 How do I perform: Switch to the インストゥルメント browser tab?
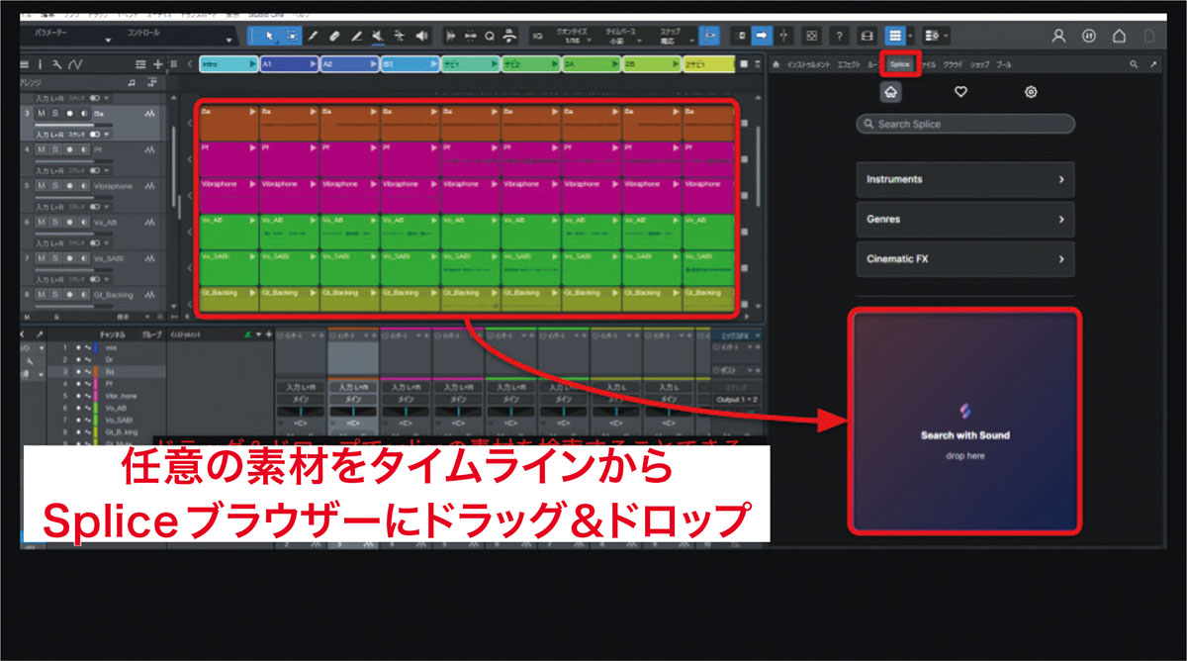coord(809,64)
